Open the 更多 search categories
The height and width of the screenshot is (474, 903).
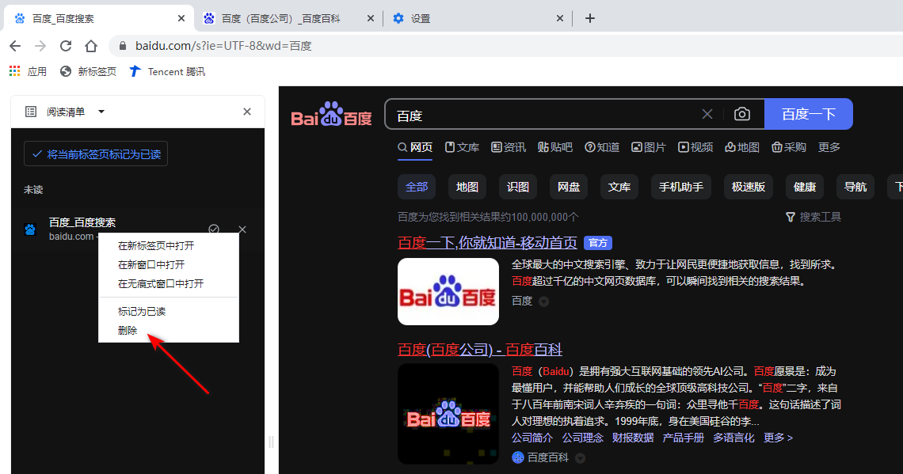tap(829, 147)
